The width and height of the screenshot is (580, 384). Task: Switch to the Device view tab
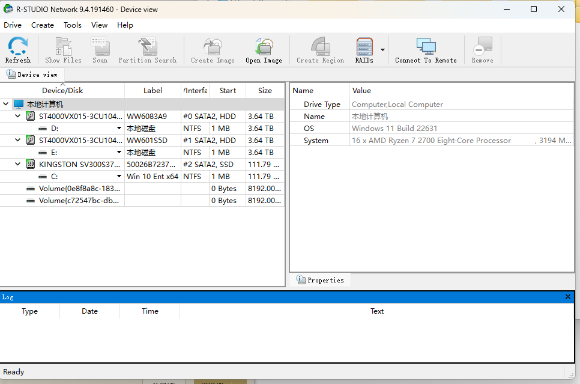pyautogui.click(x=32, y=75)
